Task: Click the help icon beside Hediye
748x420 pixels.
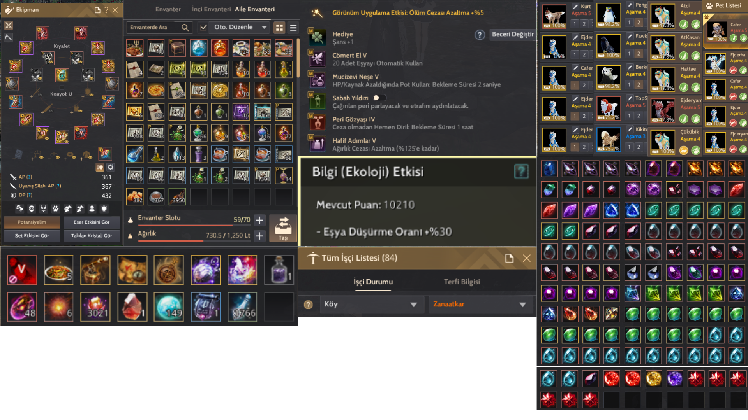Action: tap(480, 35)
